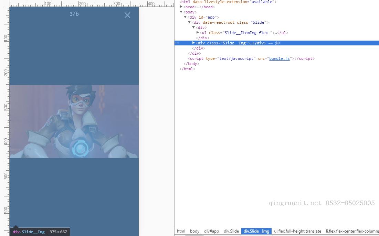Screen dimensions: 379x236
Task: Expand the head element node
Action: coord(181,7)
